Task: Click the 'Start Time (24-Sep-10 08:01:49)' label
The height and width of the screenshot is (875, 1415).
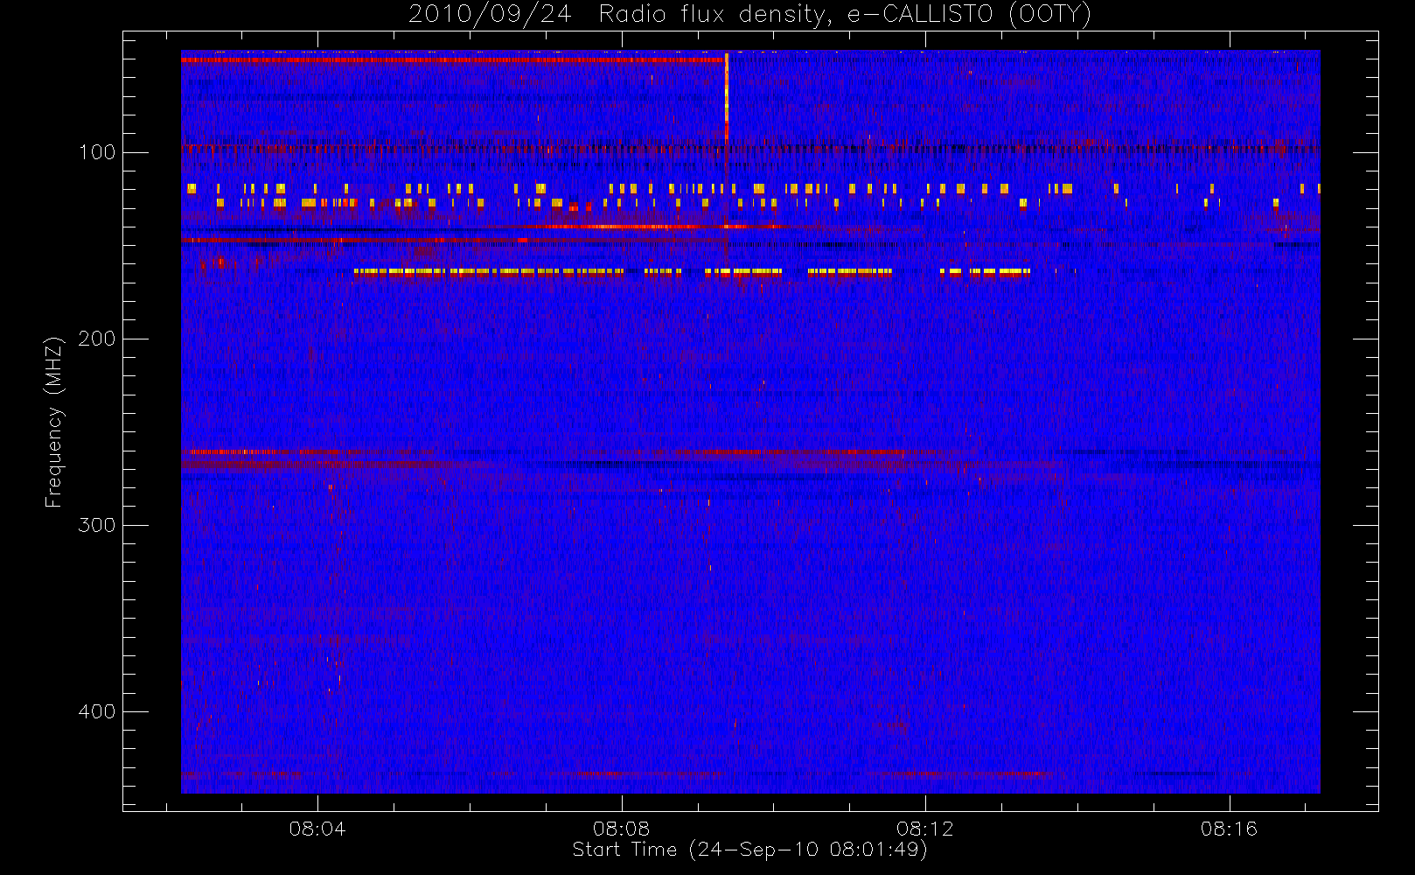Action: click(x=749, y=850)
